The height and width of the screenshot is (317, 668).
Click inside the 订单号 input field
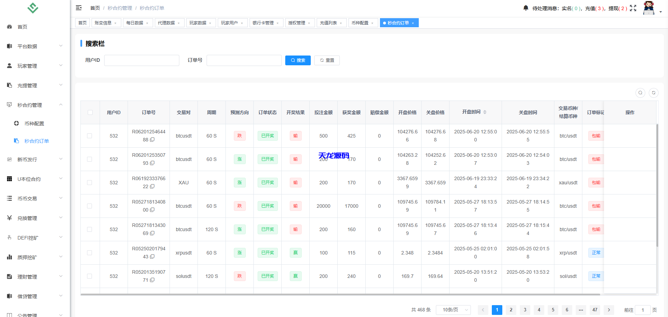[x=244, y=60]
